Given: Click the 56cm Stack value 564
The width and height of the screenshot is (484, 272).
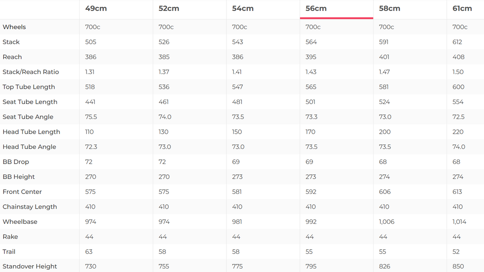Looking at the screenshot, I should pyautogui.click(x=311, y=42).
